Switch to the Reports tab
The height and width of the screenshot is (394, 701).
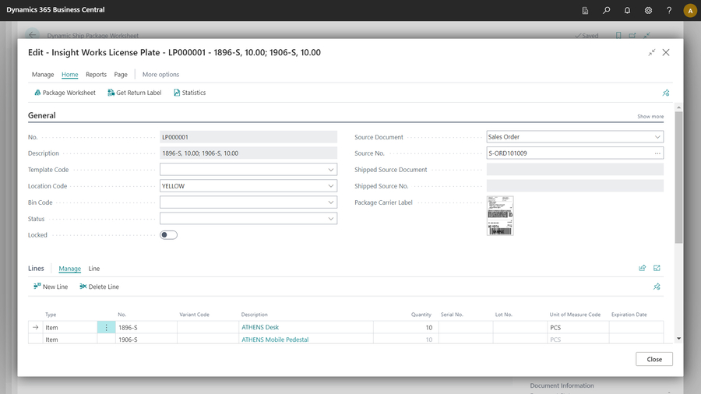click(x=96, y=75)
